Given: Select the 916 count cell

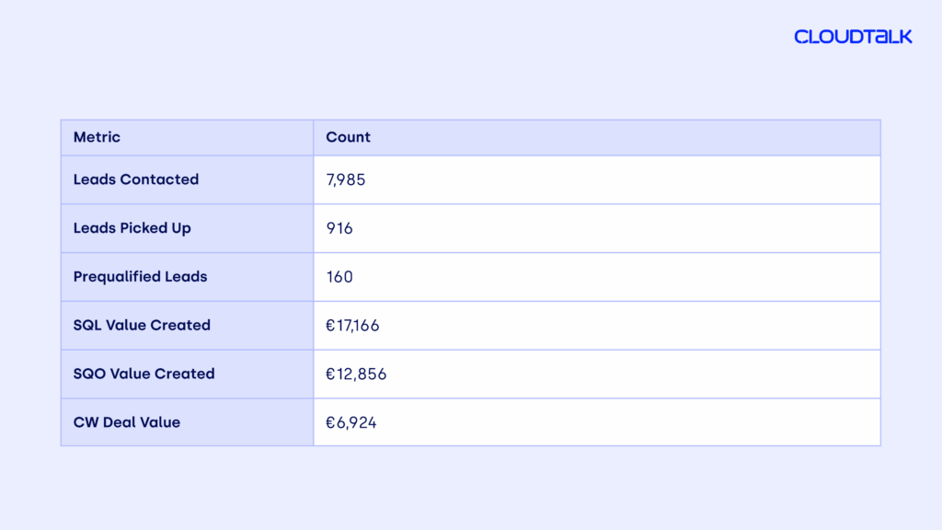Looking at the screenshot, I should coord(339,228).
